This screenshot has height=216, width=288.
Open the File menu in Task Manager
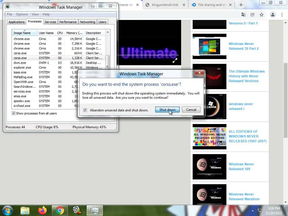10,14
